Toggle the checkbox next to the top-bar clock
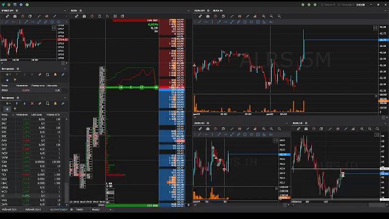 pyautogui.click(x=339, y=5)
